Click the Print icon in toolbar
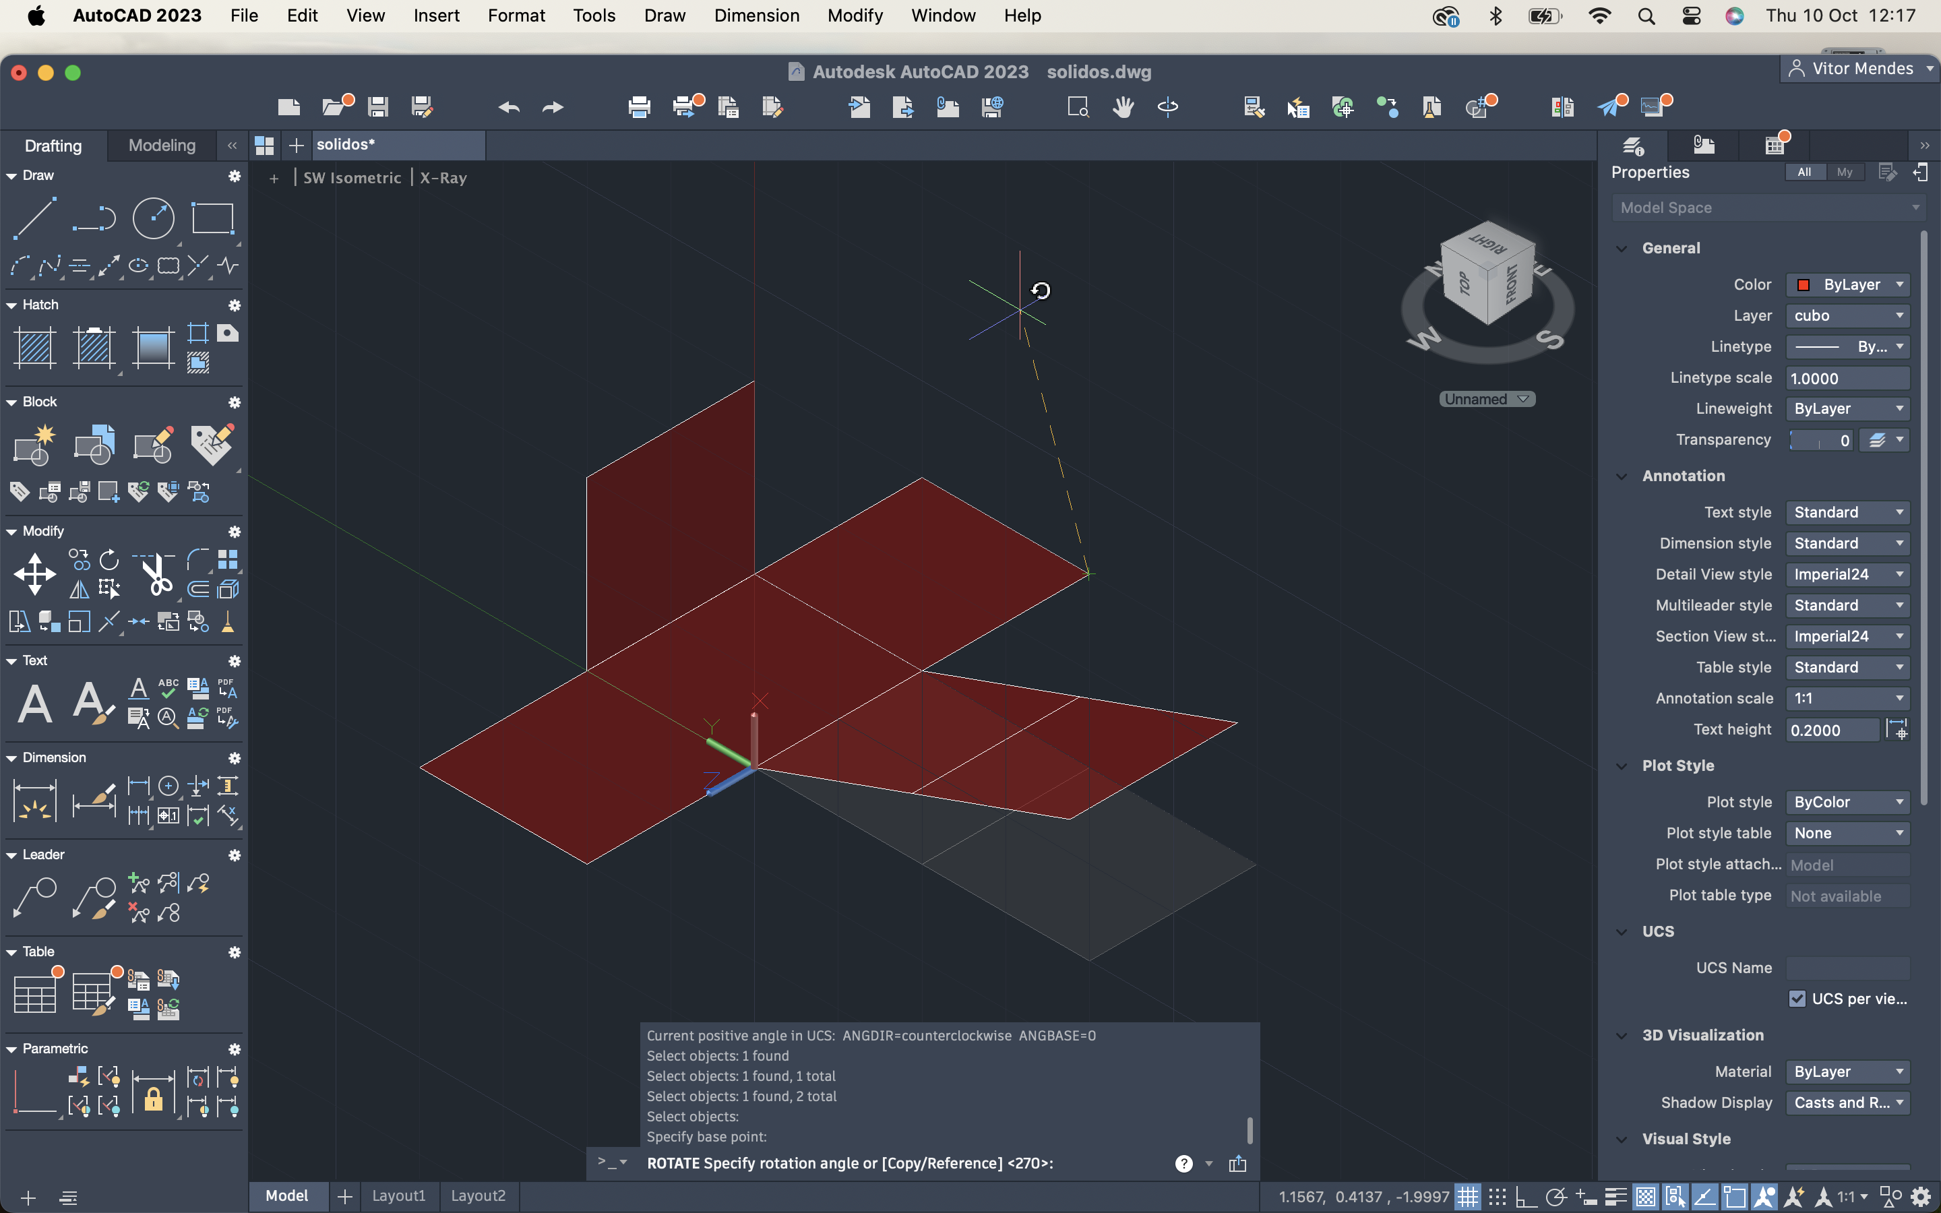This screenshot has height=1213, width=1941. [639, 106]
